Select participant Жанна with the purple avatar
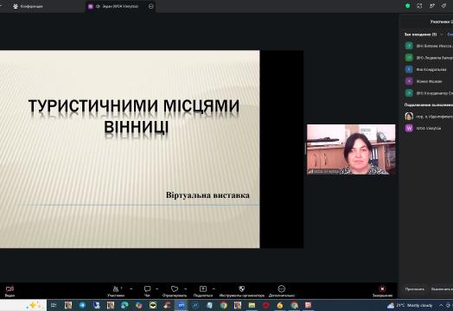The image size is (453, 311). (x=429, y=81)
